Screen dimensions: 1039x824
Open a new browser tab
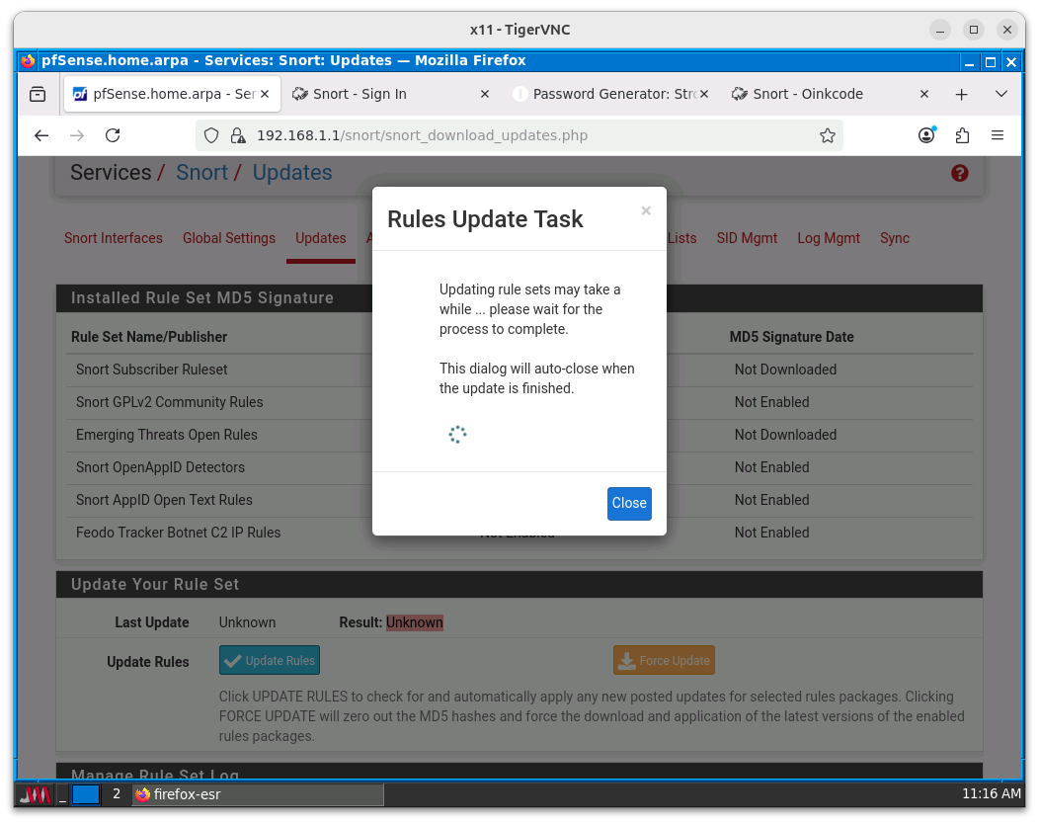point(962,94)
